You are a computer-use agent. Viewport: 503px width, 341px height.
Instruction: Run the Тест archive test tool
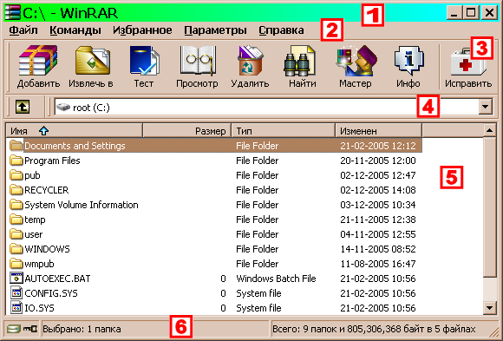[144, 61]
